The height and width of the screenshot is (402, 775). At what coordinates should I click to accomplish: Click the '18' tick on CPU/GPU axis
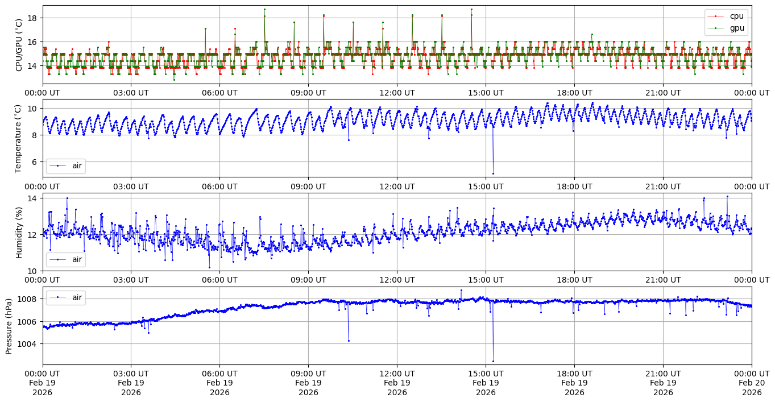[x=32, y=18]
